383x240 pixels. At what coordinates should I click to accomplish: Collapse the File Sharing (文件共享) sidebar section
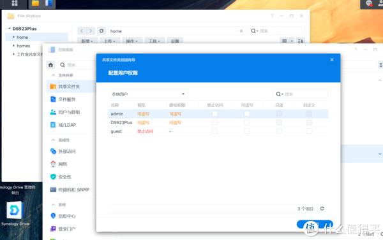tap(53, 75)
